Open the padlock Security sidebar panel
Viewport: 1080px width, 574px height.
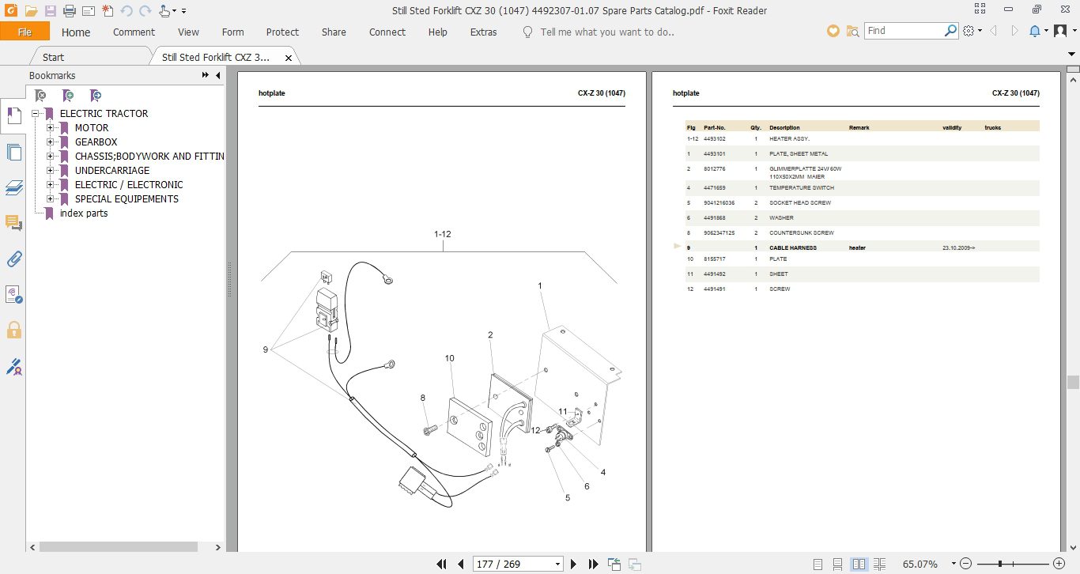(x=13, y=330)
